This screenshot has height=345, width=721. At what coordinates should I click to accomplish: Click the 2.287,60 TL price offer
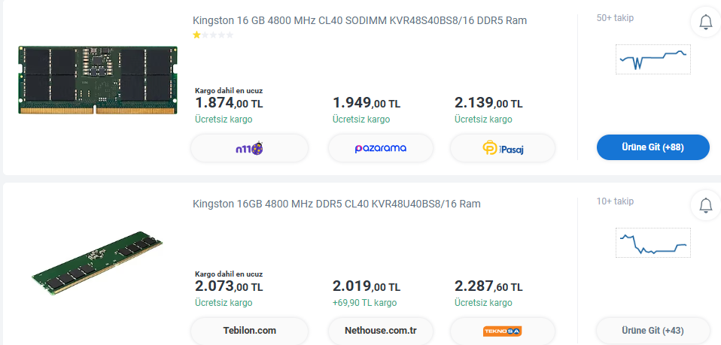click(x=488, y=286)
